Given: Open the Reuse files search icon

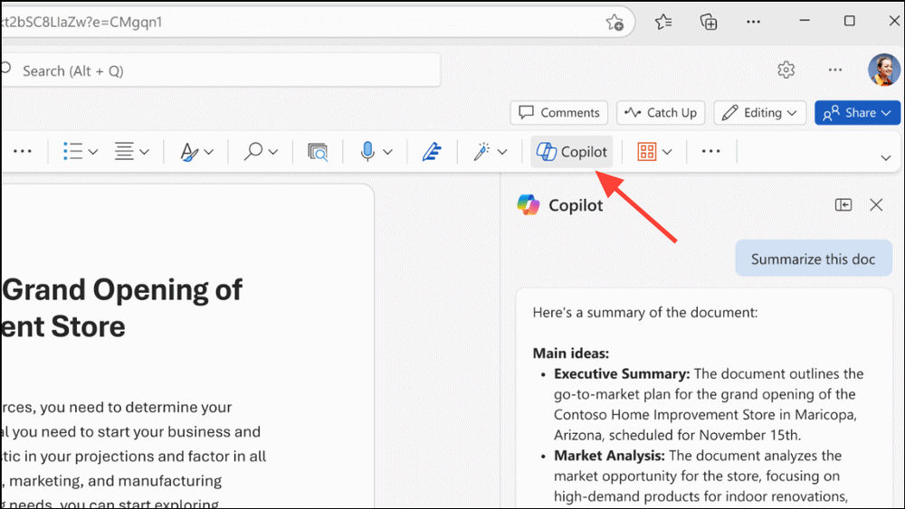Looking at the screenshot, I should click(318, 152).
